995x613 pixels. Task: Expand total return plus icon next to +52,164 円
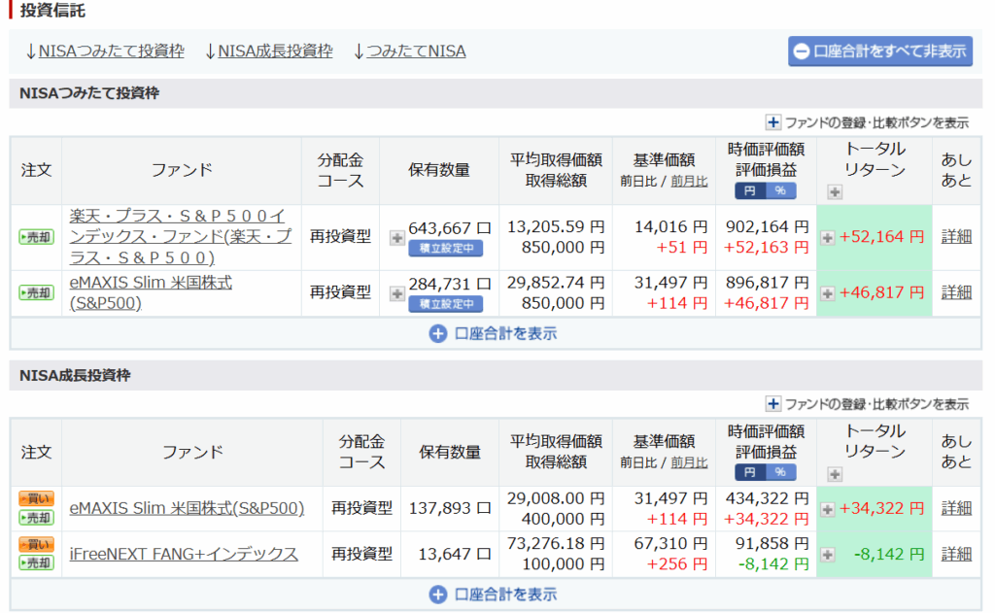827,238
